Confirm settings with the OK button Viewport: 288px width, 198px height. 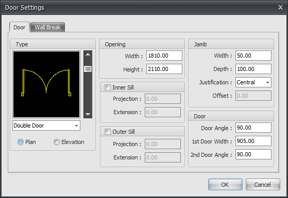pyautogui.click(x=225, y=185)
